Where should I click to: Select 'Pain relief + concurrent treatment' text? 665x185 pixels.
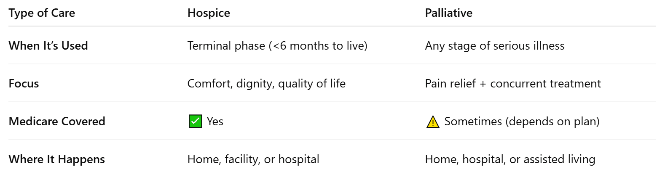click(513, 83)
